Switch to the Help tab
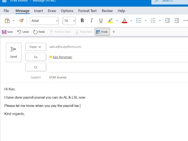 [121, 11]
